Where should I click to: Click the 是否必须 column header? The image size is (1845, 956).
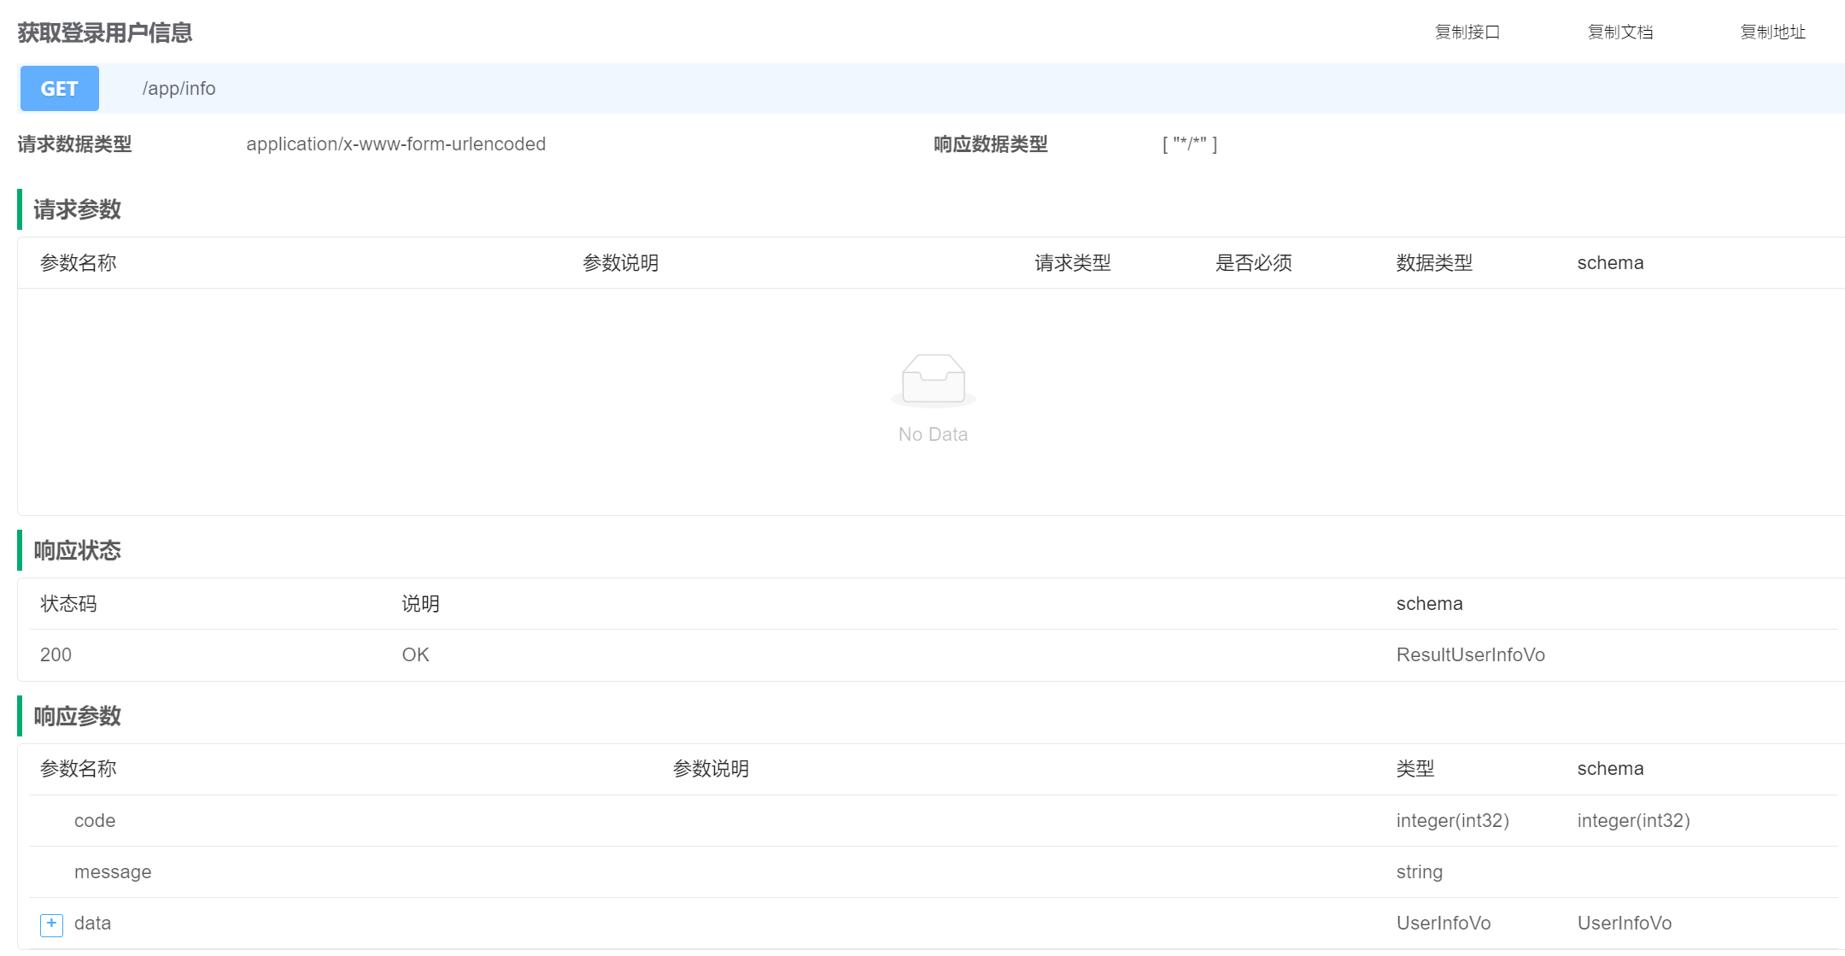[x=1254, y=263]
